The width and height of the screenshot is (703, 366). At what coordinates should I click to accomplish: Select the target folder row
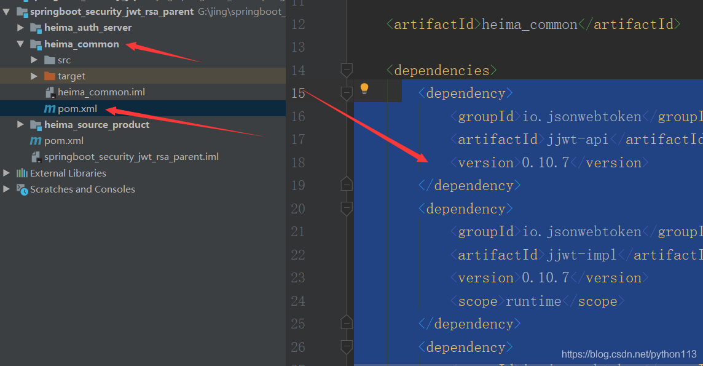click(143, 76)
